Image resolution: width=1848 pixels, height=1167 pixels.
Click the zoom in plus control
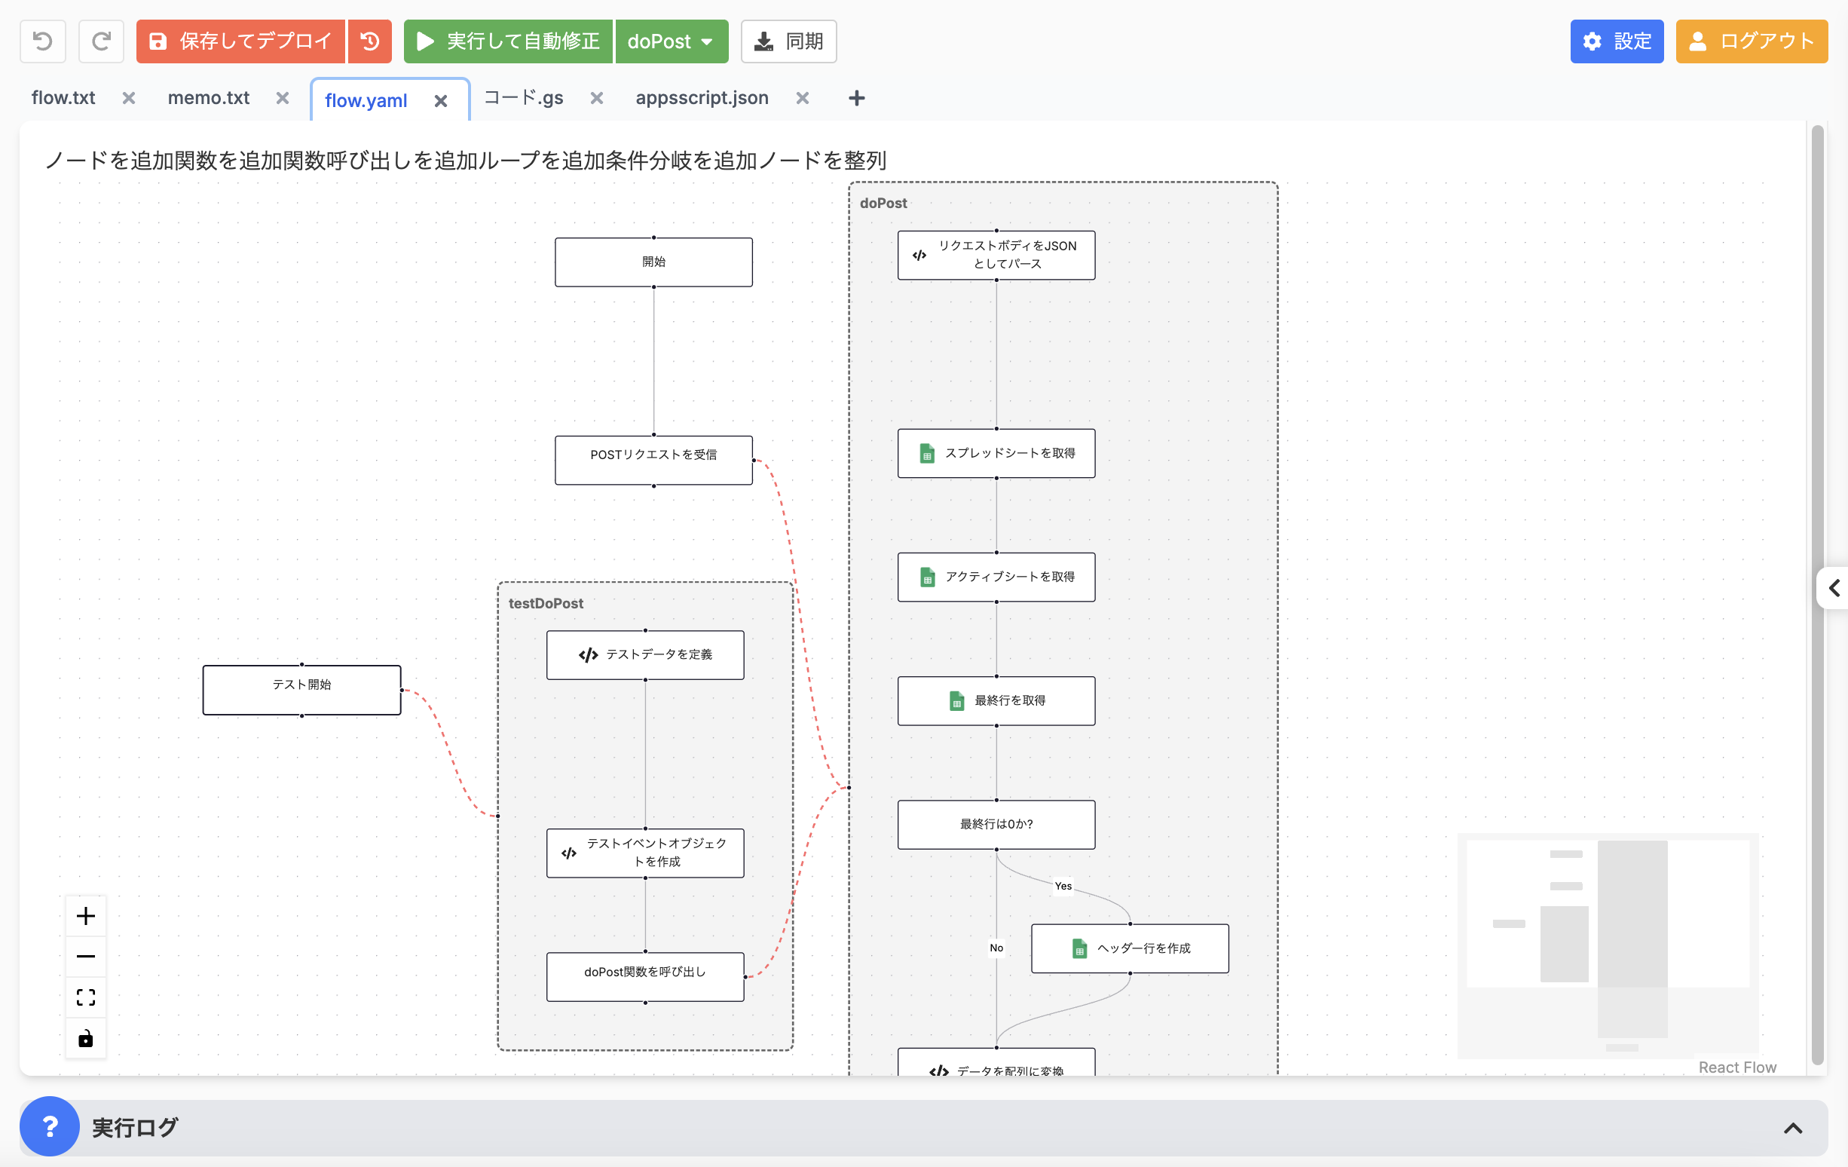point(86,916)
